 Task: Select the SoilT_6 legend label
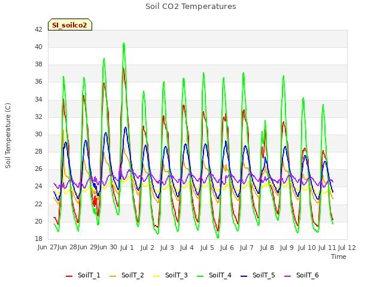[308, 275]
